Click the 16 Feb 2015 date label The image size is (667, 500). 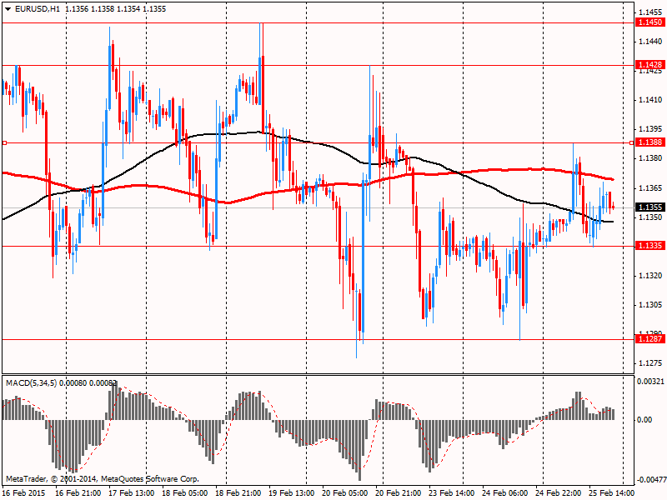point(23,493)
